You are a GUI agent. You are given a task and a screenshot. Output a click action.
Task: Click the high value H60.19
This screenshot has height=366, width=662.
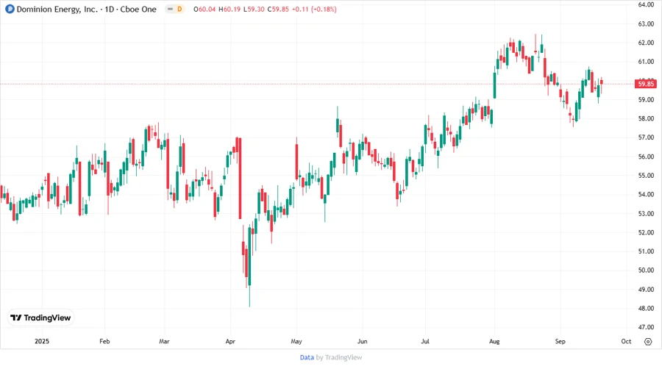coord(229,10)
